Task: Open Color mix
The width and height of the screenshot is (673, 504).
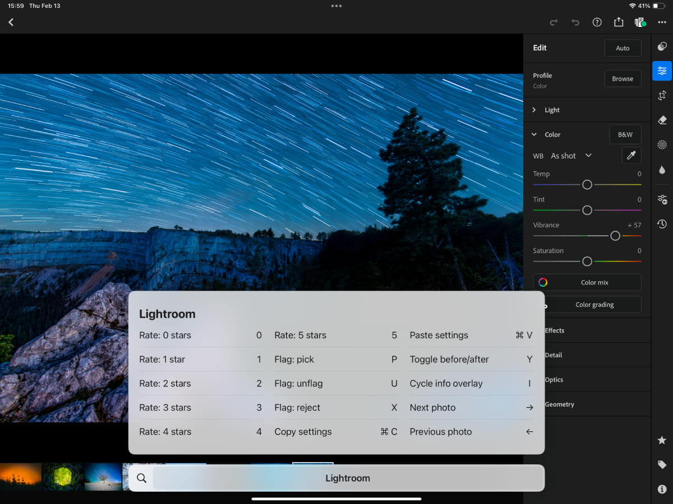Action: pyautogui.click(x=587, y=282)
